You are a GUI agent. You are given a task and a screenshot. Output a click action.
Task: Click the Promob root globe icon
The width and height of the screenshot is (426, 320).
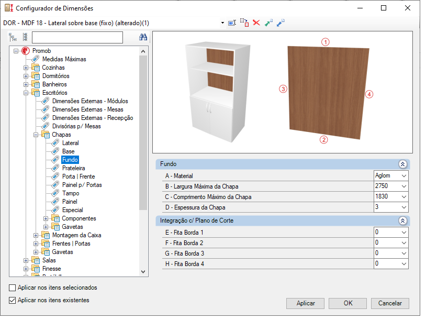26,51
